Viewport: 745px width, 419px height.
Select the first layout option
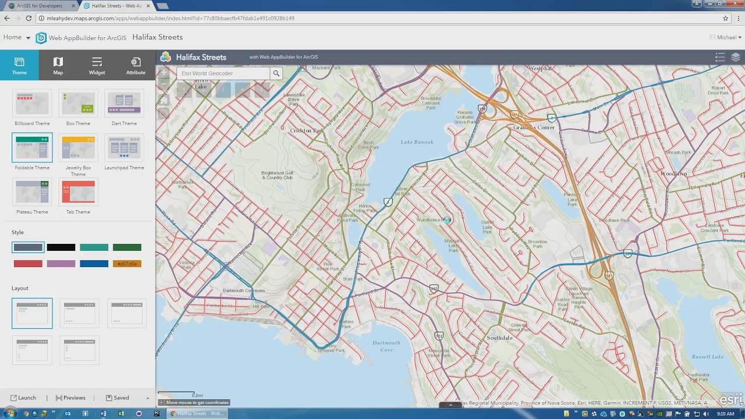pyautogui.click(x=32, y=313)
